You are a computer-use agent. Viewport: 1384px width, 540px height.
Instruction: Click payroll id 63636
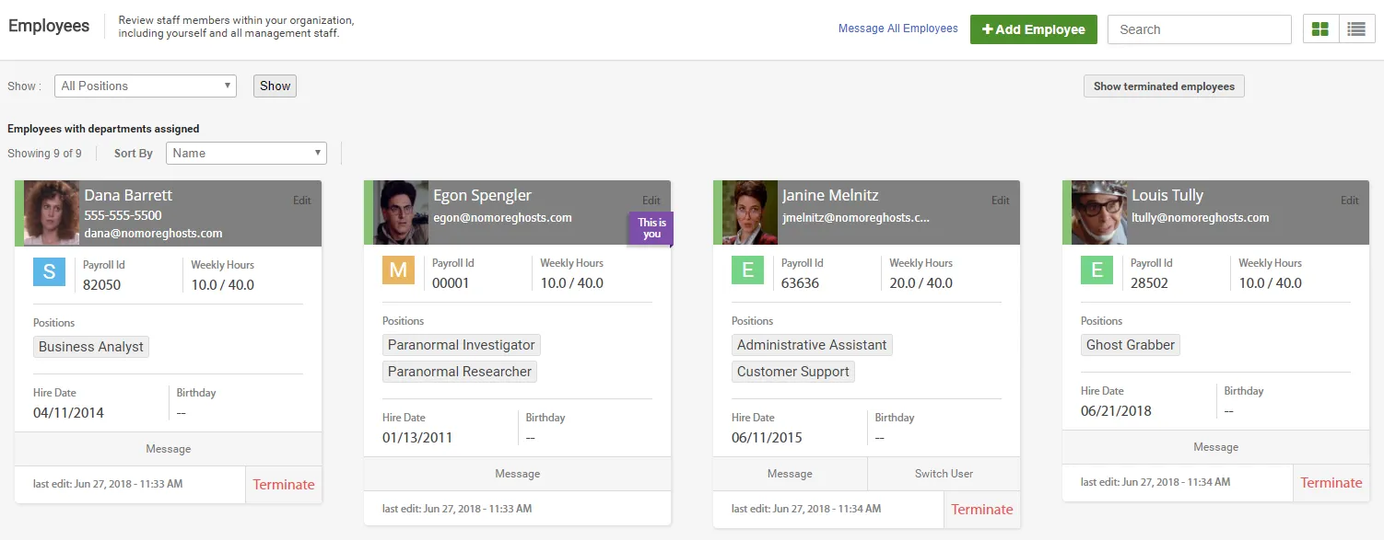point(800,283)
